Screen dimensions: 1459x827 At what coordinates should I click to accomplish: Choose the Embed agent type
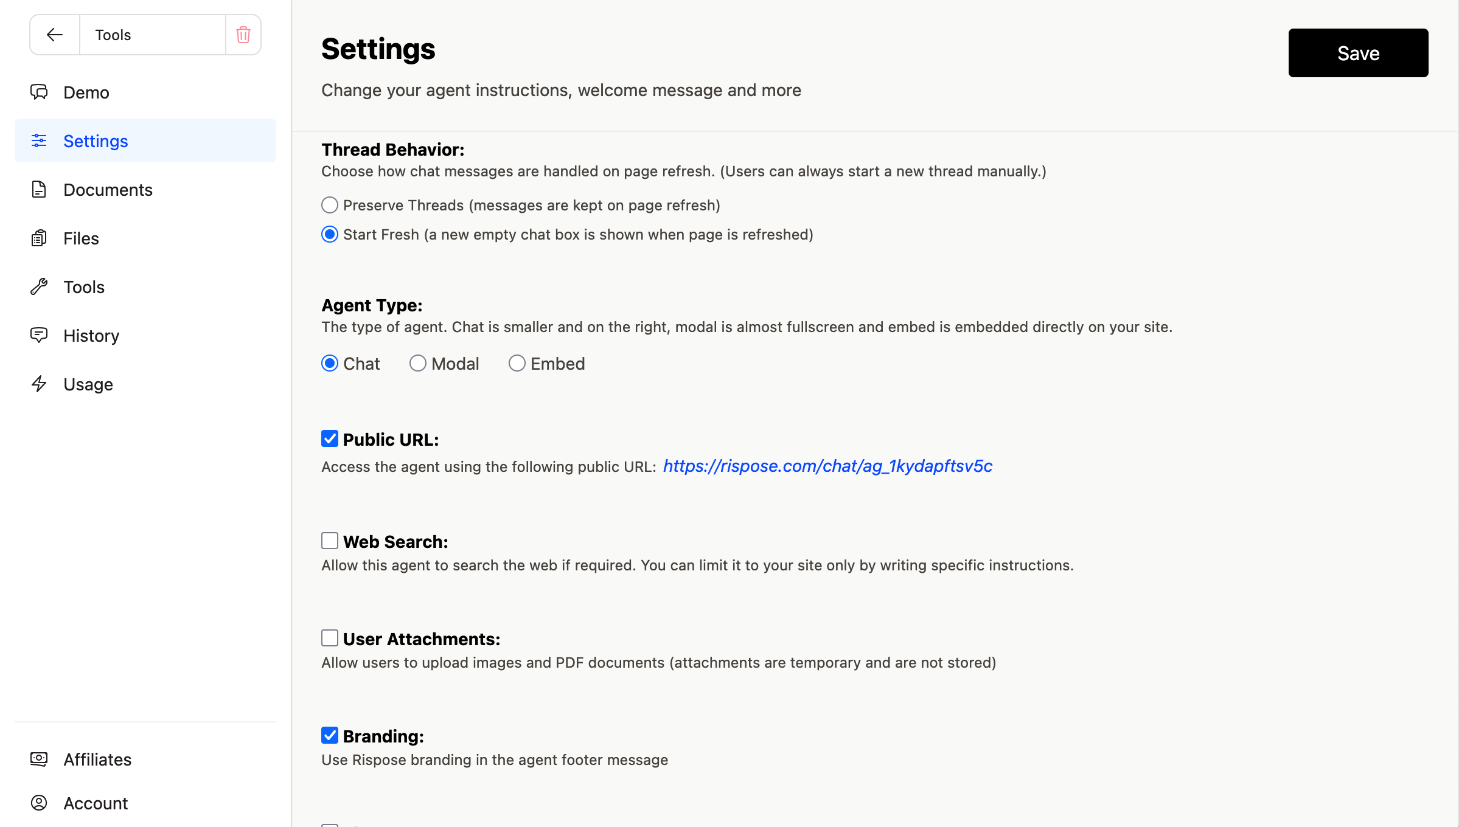click(517, 363)
